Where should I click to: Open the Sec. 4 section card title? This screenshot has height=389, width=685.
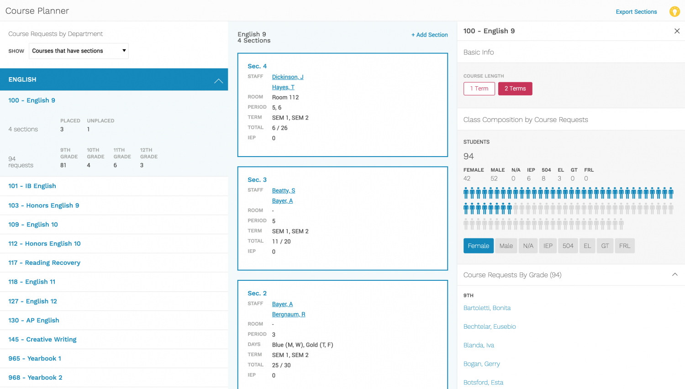pyautogui.click(x=257, y=66)
